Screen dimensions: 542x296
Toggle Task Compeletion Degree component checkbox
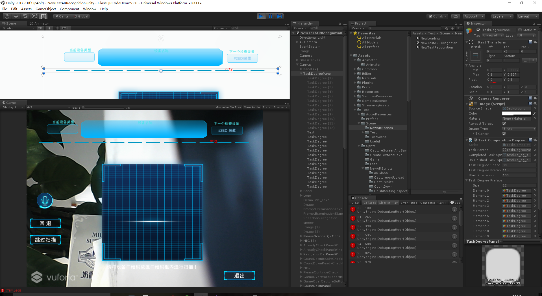coord(476,140)
